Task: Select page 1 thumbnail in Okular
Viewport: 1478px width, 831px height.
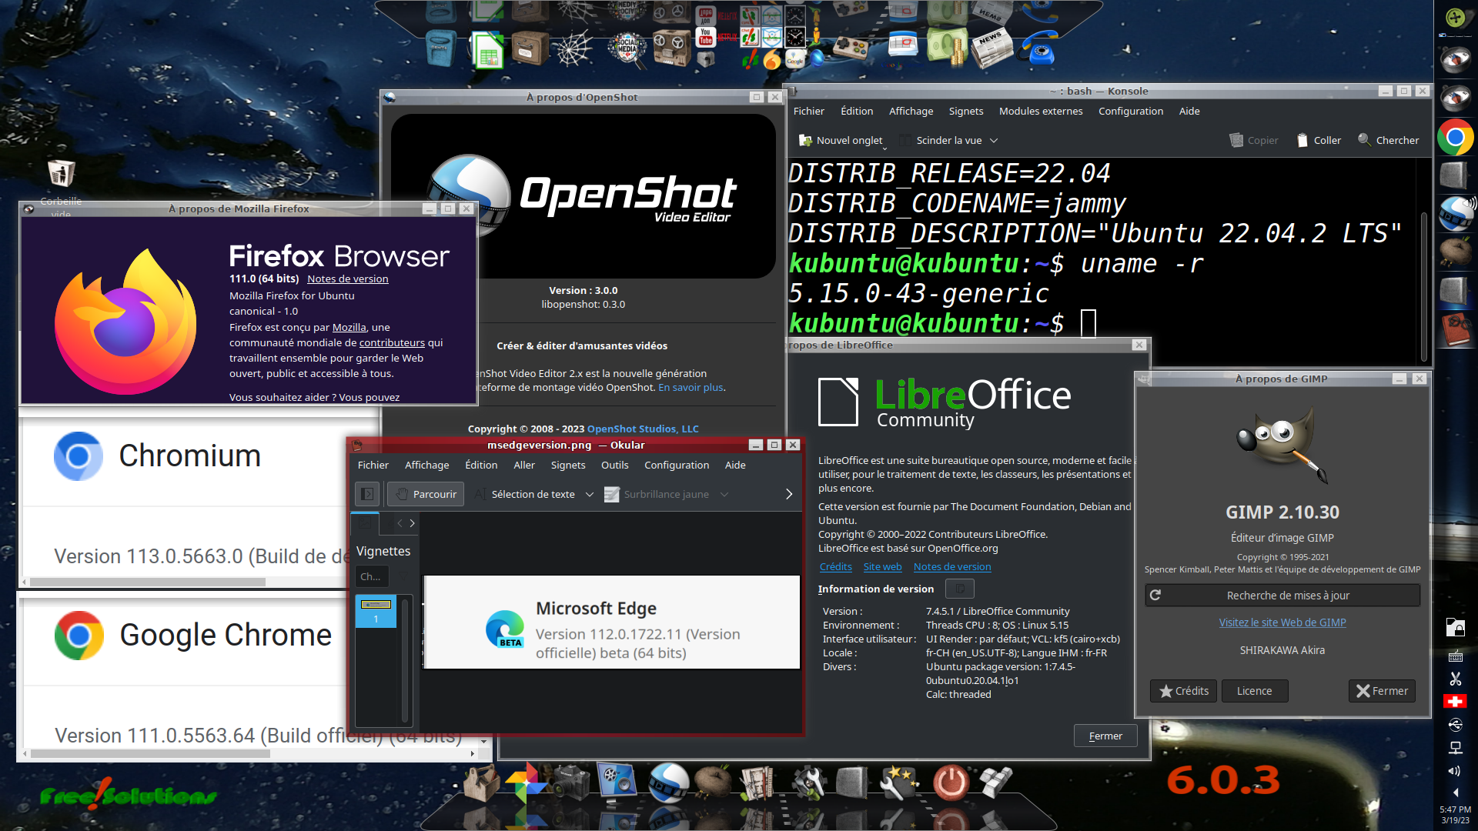Action: [376, 610]
